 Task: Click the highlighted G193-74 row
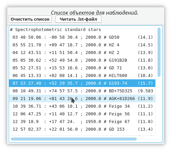click(82, 83)
